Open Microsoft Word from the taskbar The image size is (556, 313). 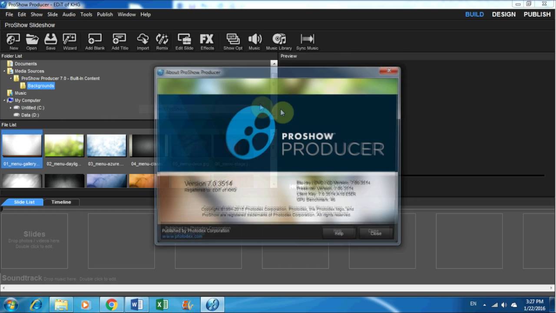136,305
